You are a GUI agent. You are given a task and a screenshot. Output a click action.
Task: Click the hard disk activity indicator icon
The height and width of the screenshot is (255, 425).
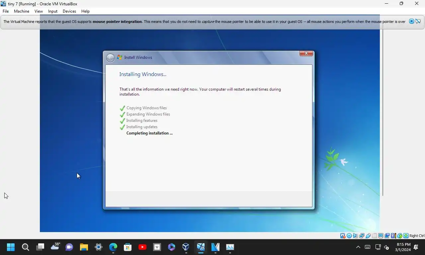343,236
